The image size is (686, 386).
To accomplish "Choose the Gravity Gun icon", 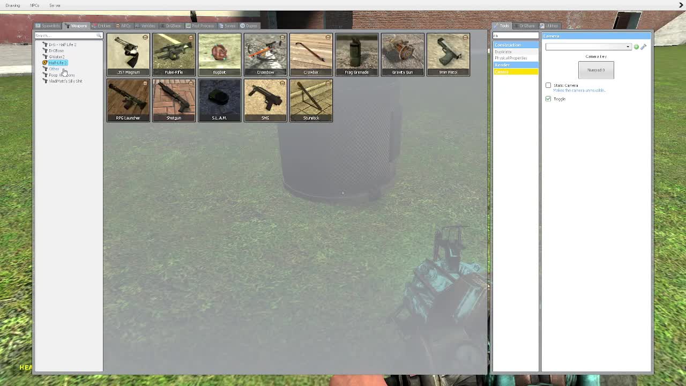I will (x=402, y=54).
